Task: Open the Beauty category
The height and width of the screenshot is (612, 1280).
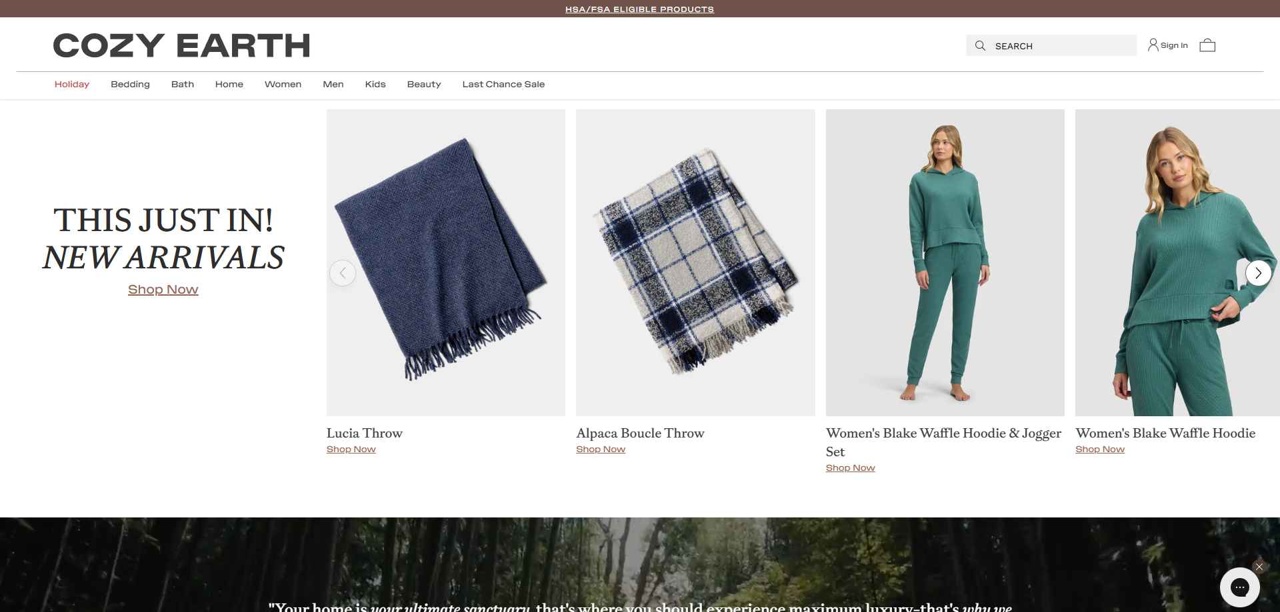Action: [424, 84]
